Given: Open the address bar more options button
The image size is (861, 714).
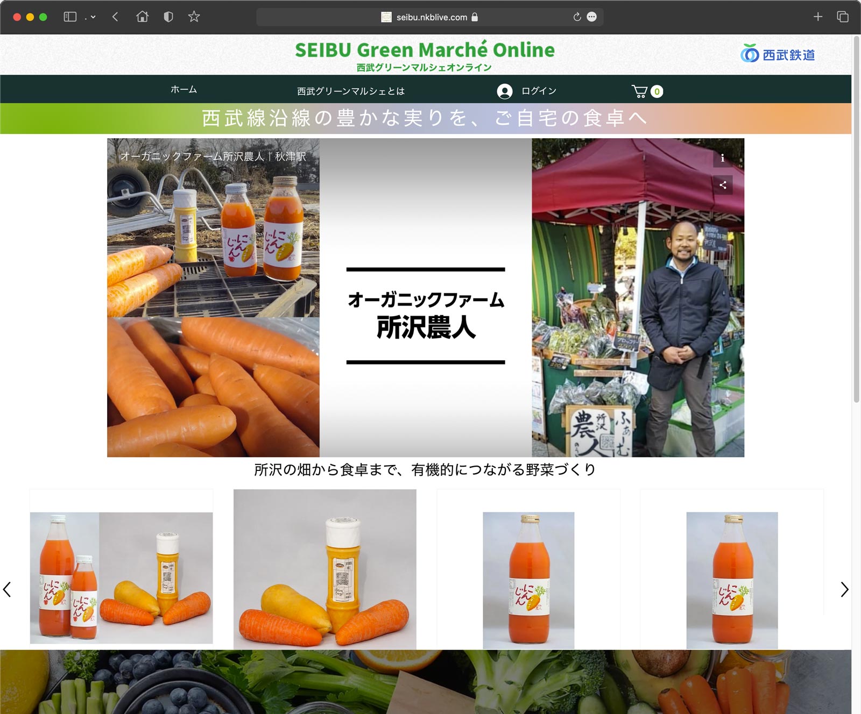Looking at the screenshot, I should [591, 17].
